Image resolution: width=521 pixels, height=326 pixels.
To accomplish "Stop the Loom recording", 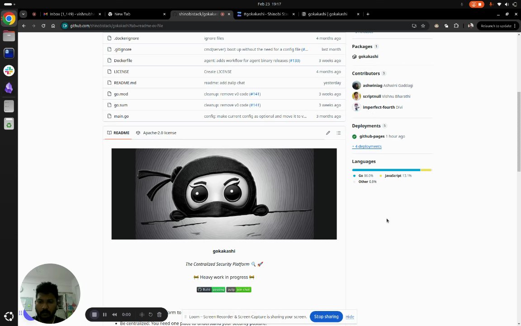I will point(95,314).
